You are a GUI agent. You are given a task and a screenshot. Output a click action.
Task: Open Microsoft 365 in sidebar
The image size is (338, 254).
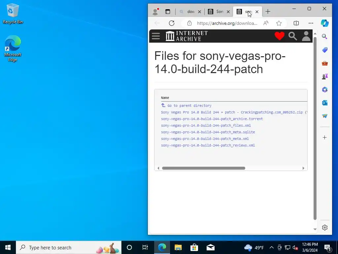(x=325, y=89)
